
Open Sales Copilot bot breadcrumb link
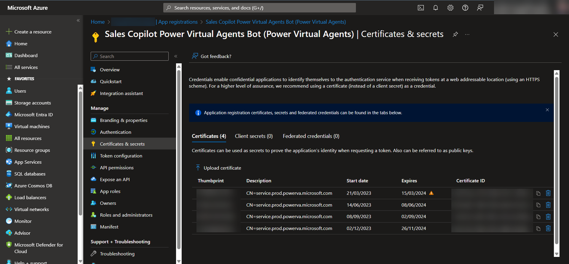click(276, 22)
